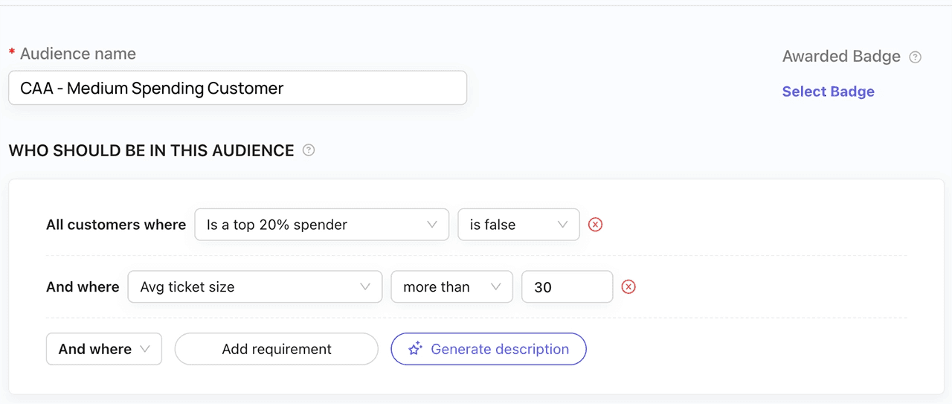The width and height of the screenshot is (952, 404).
Task: Click the "And where" label beside Avg ticket size
Action: (x=83, y=287)
